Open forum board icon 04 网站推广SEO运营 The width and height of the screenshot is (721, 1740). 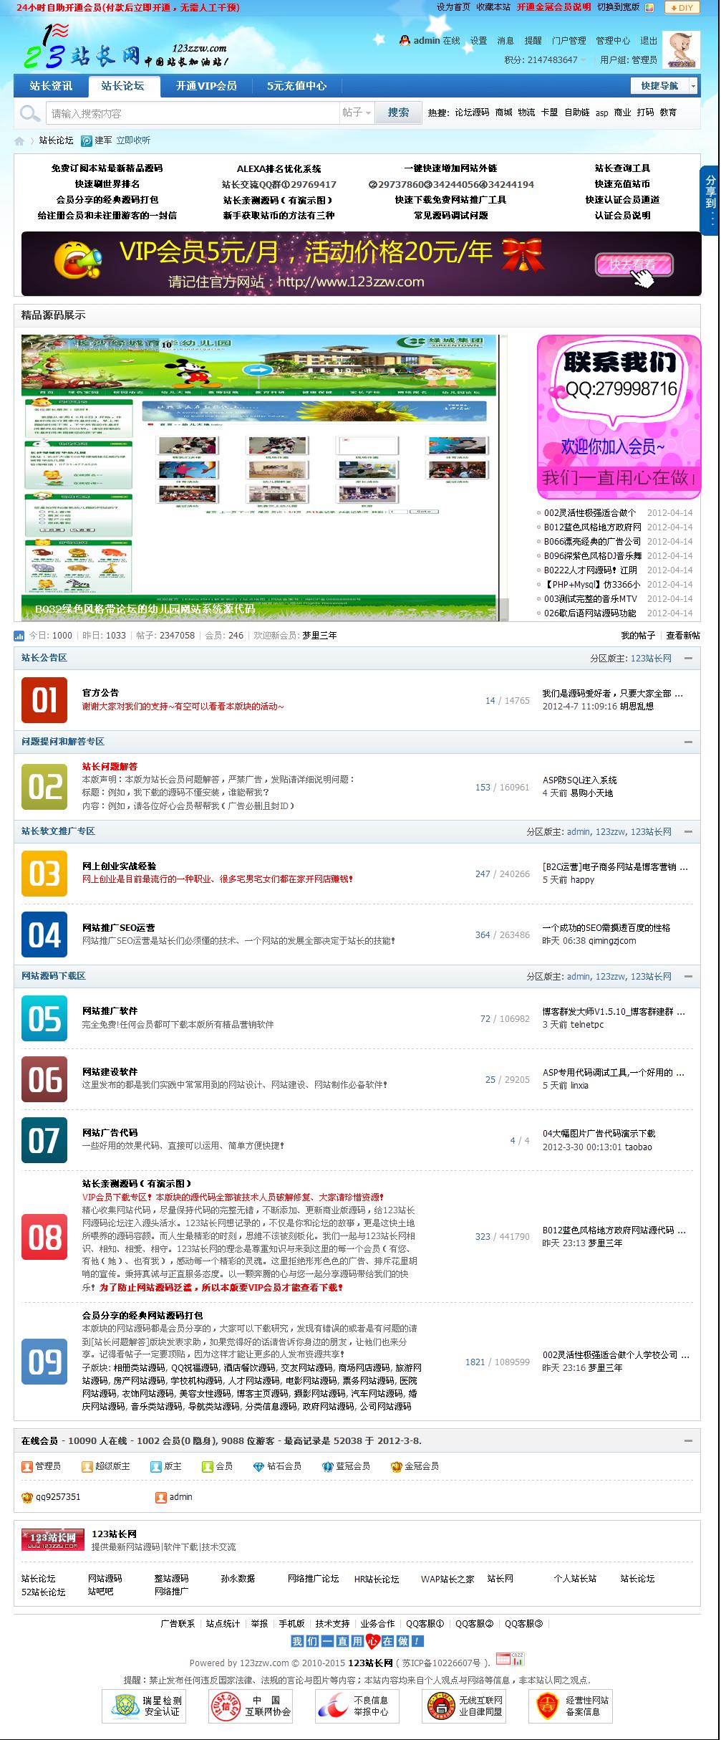point(44,934)
